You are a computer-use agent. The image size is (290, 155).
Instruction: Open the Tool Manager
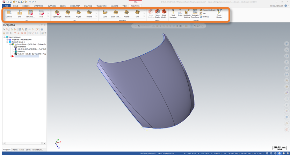coord(173,14)
